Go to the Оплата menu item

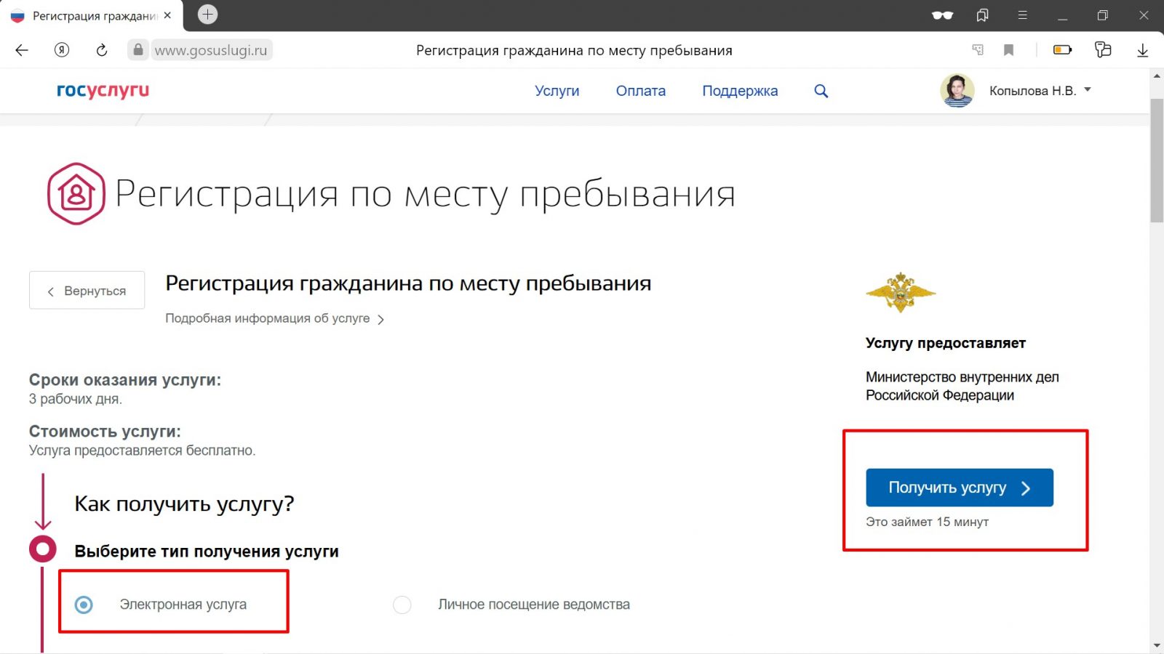pos(640,91)
